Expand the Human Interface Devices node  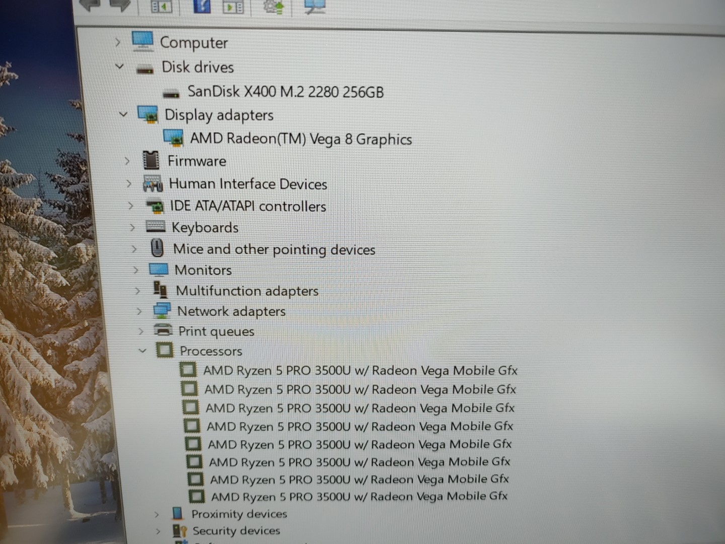(x=129, y=184)
